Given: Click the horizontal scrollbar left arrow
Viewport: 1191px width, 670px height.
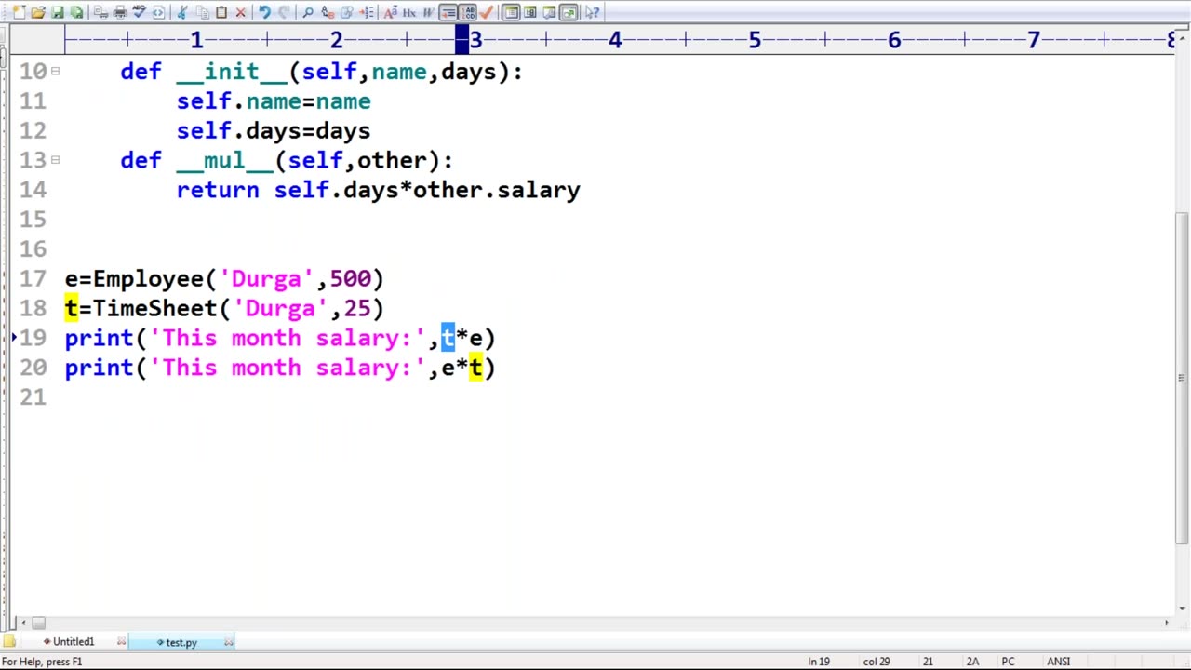Looking at the screenshot, I should point(24,623).
